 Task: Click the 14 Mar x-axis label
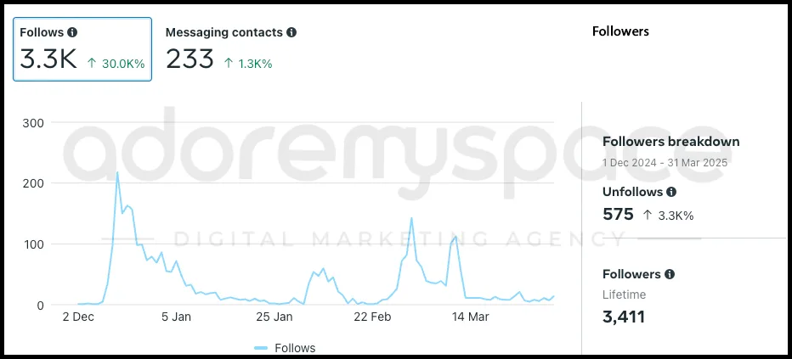pyautogui.click(x=470, y=317)
